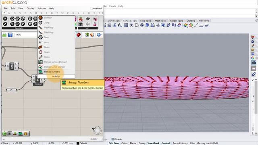Switch to Drafting tab in Rhino
Screen dimensions: 258x145
(x=191, y=21)
